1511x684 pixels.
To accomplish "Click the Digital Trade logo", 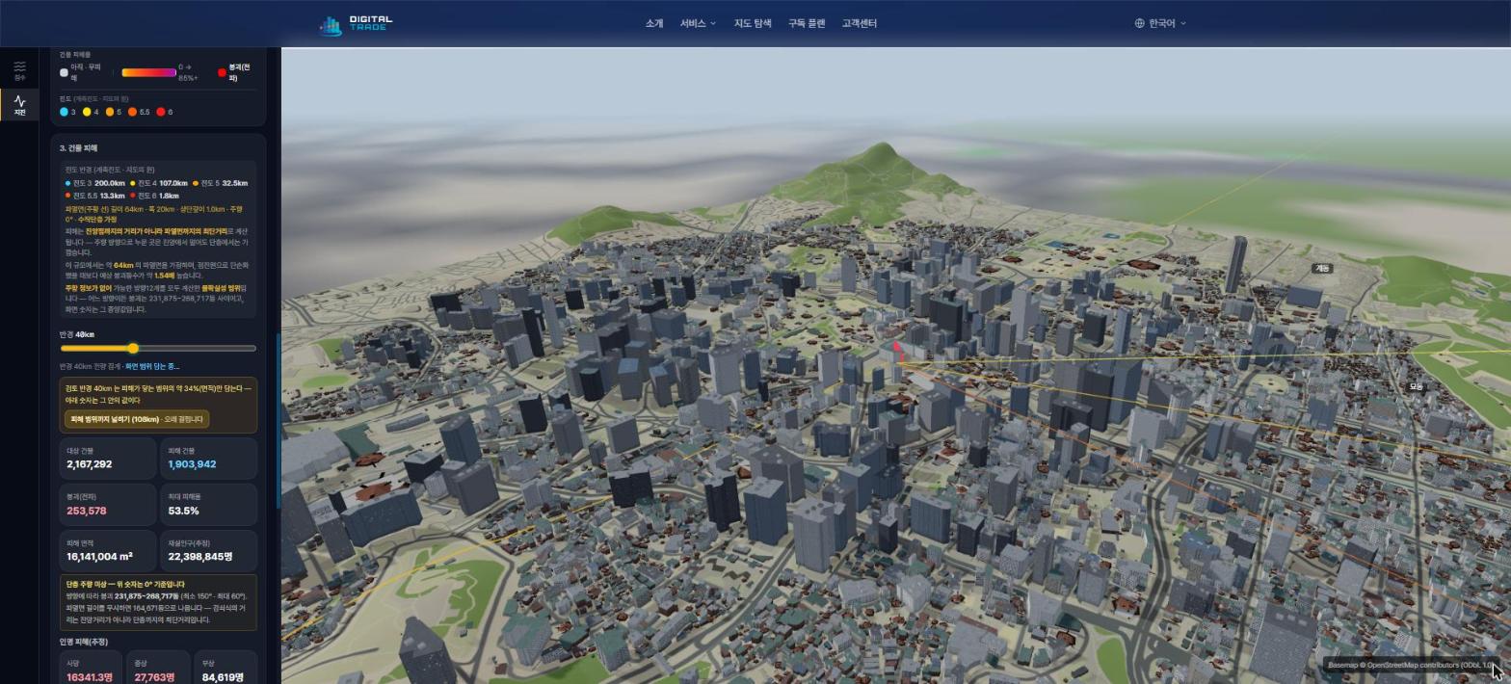I will click(x=356, y=23).
